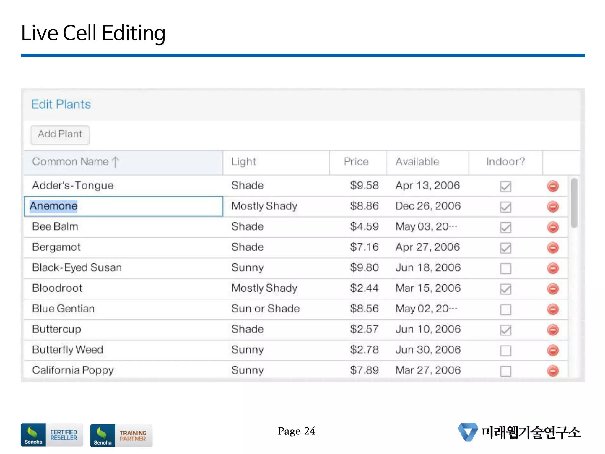Toggle sort arrow on Common Name column
The width and height of the screenshot is (605, 454).
(116, 162)
